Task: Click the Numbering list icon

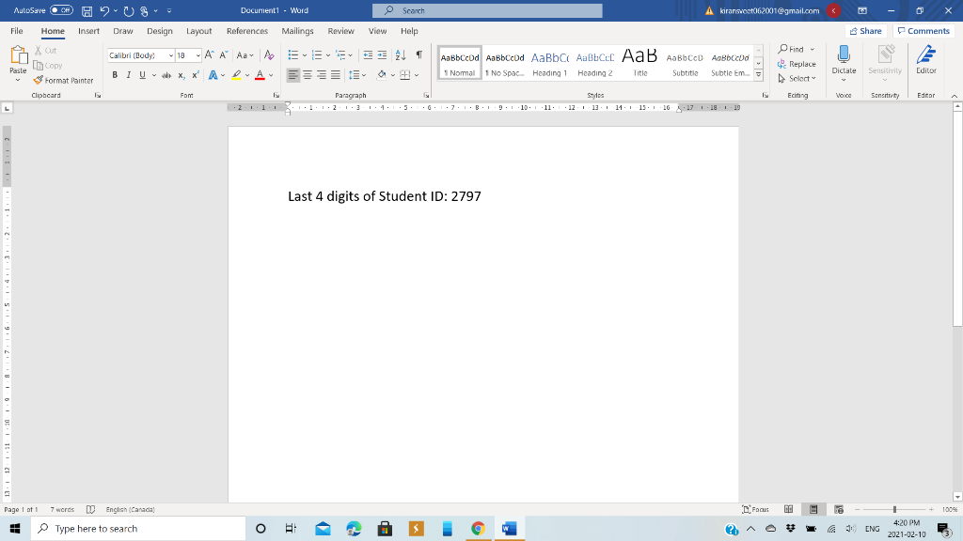Action: [316, 54]
